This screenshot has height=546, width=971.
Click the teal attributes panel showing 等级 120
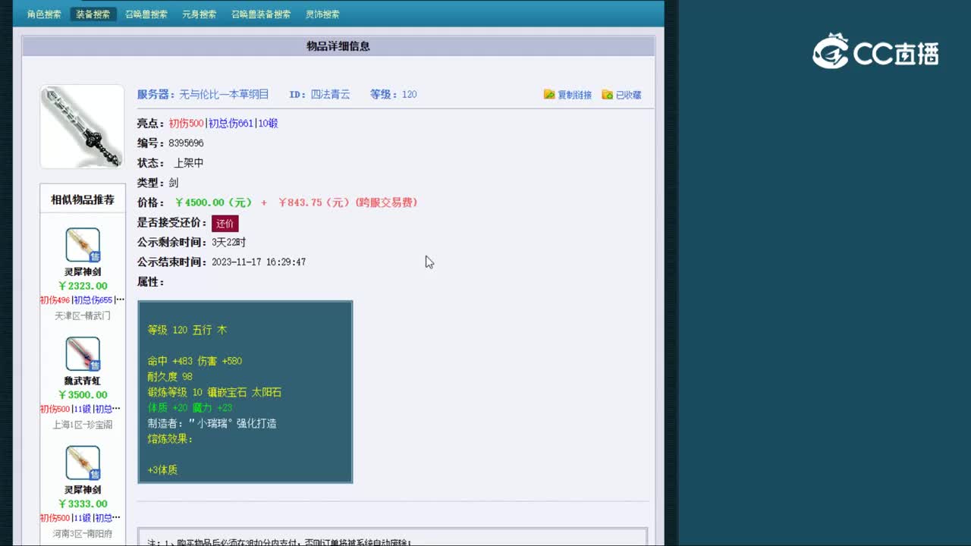(244, 391)
